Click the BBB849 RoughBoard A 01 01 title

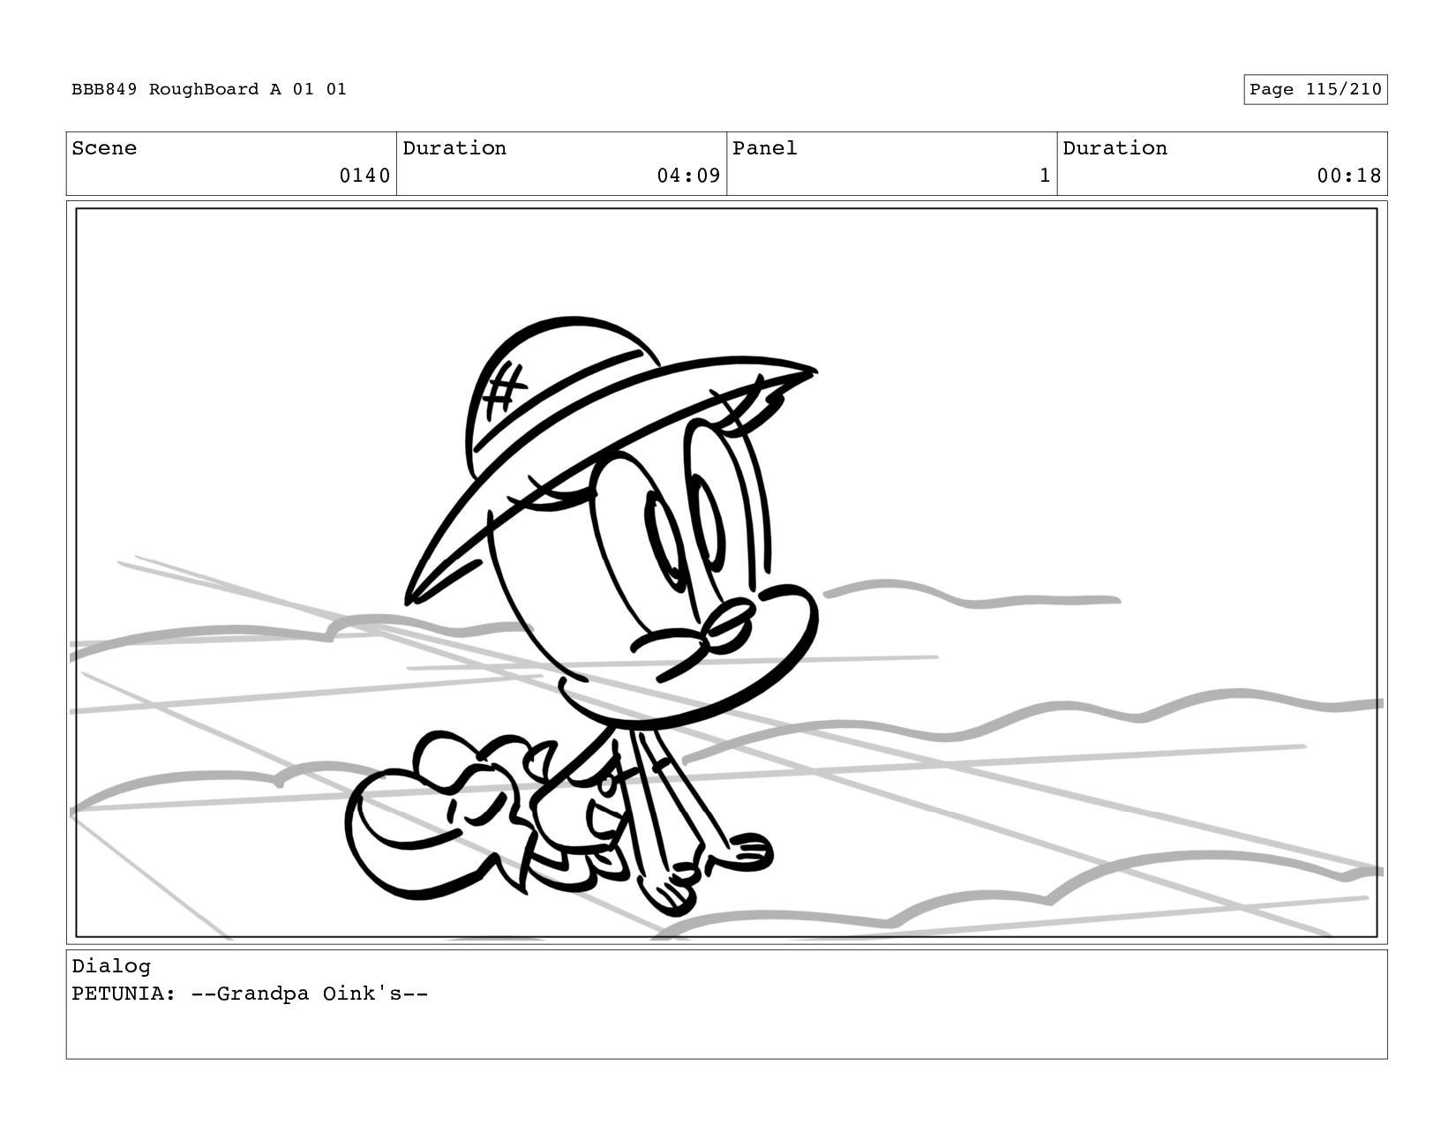click(209, 89)
